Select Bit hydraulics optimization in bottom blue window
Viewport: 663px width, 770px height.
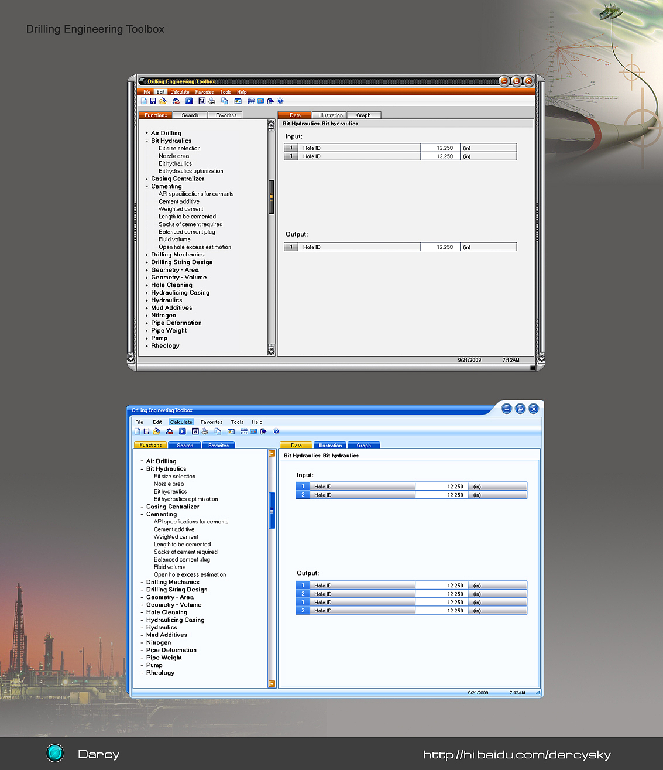(x=186, y=499)
